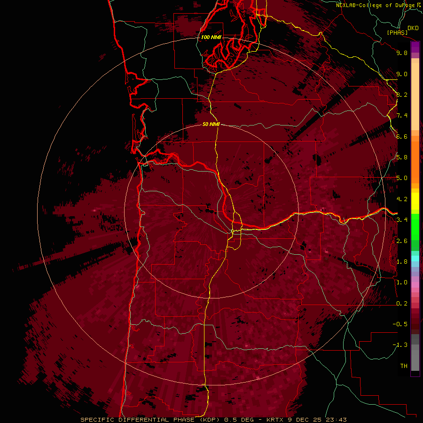This screenshot has width=423, height=423.
Task: Click the 0.2 scale value
Action: coord(402,304)
